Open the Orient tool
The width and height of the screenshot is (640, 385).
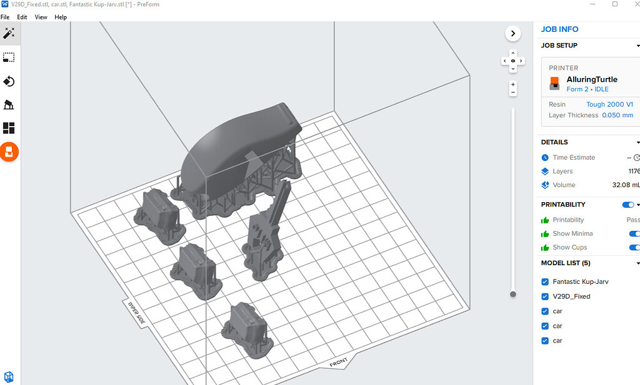(9, 80)
